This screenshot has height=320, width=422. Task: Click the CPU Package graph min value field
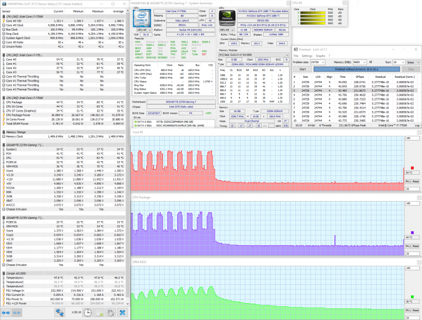click(x=413, y=254)
